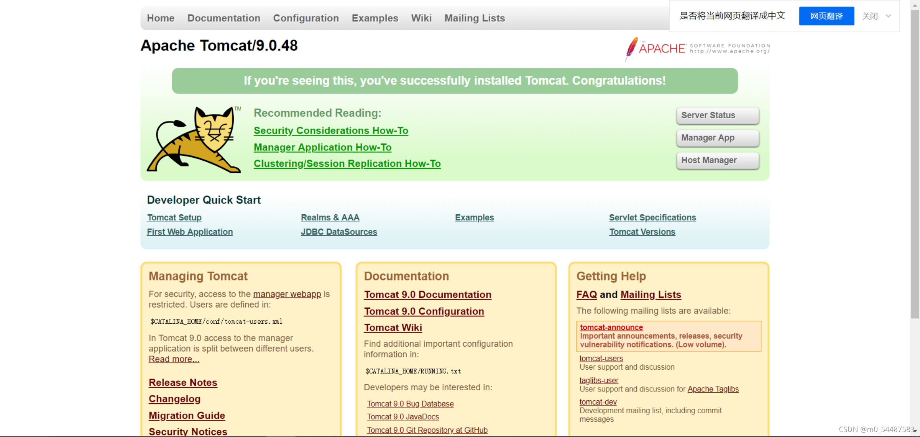This screenshot has width=920, height=437.
Task: Follow Clustering/Session Replication How-To link
Action: [x=347, y=163]
